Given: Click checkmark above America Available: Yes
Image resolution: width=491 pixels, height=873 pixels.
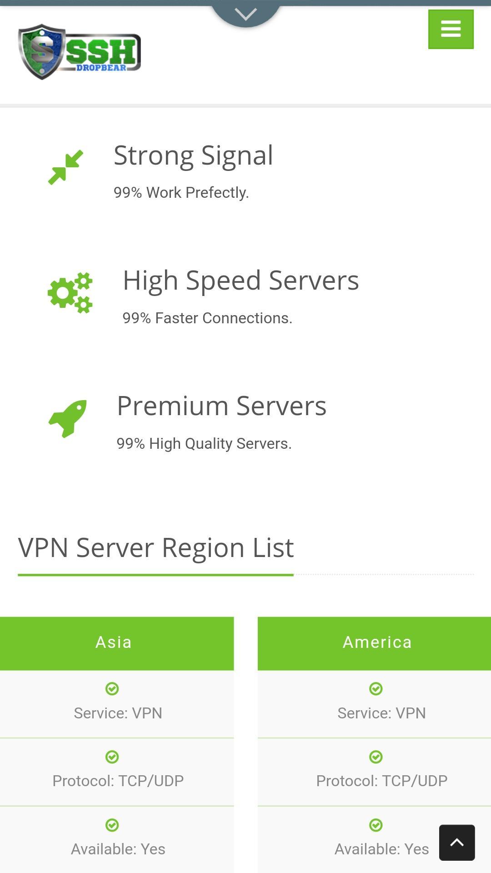Looking at the screenshot, I should 376,825.
